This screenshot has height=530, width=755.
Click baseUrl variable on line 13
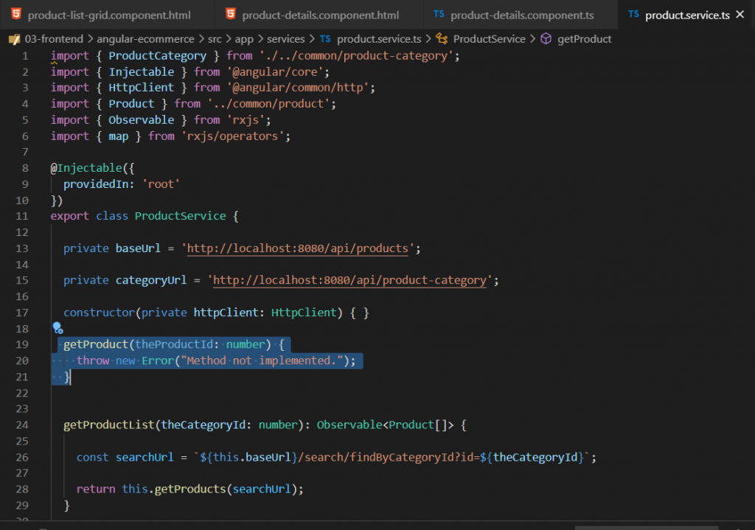(138, 248)
